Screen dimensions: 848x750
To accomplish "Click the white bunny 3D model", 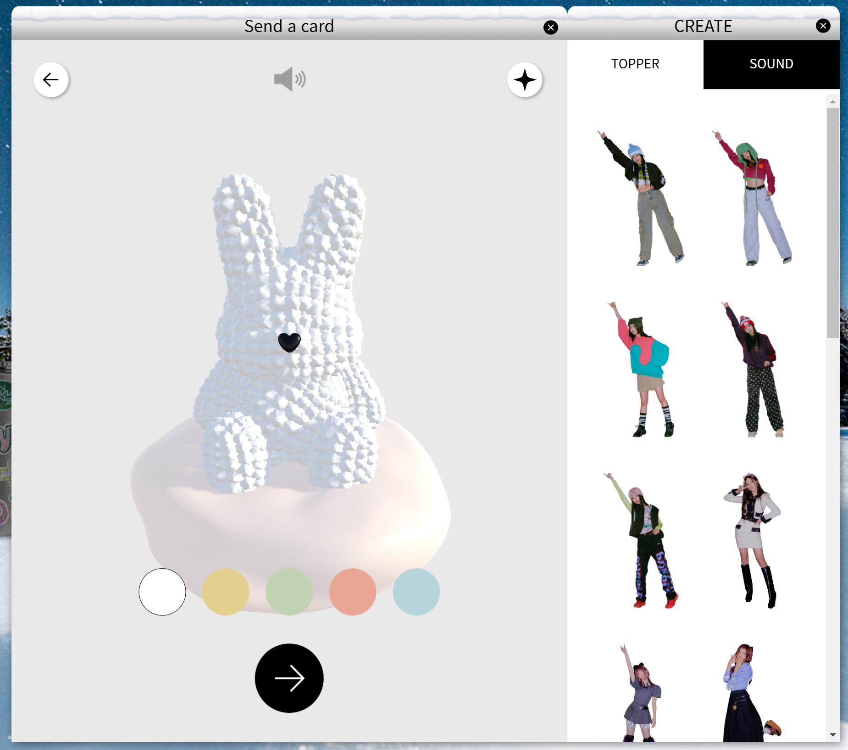I will 289,333.
